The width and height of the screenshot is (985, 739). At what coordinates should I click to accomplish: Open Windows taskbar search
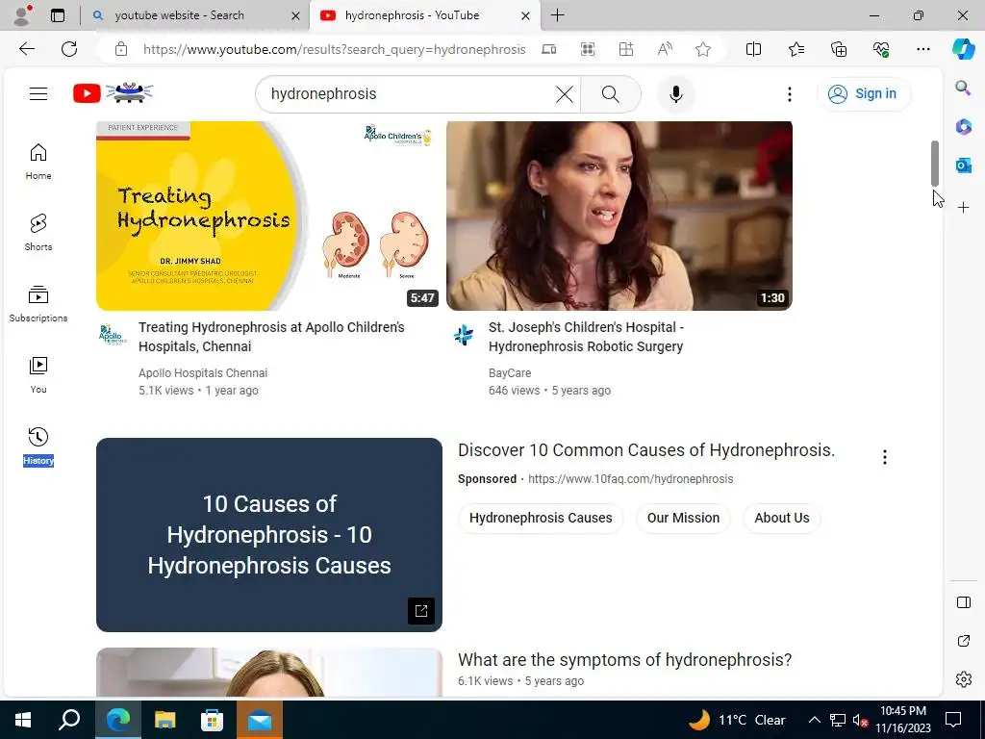pos(69,720)
